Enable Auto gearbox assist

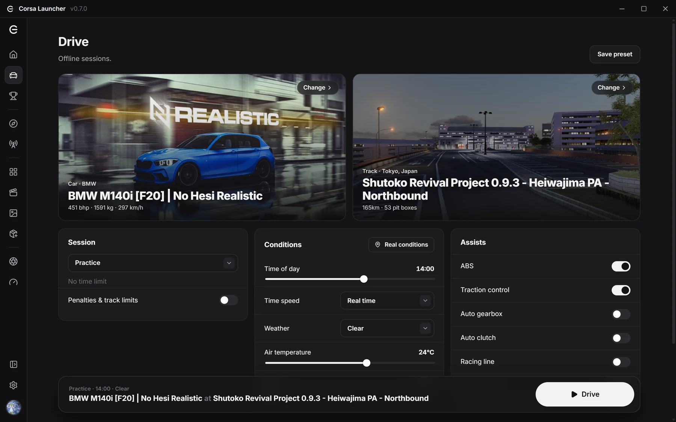tap(621, 314)
